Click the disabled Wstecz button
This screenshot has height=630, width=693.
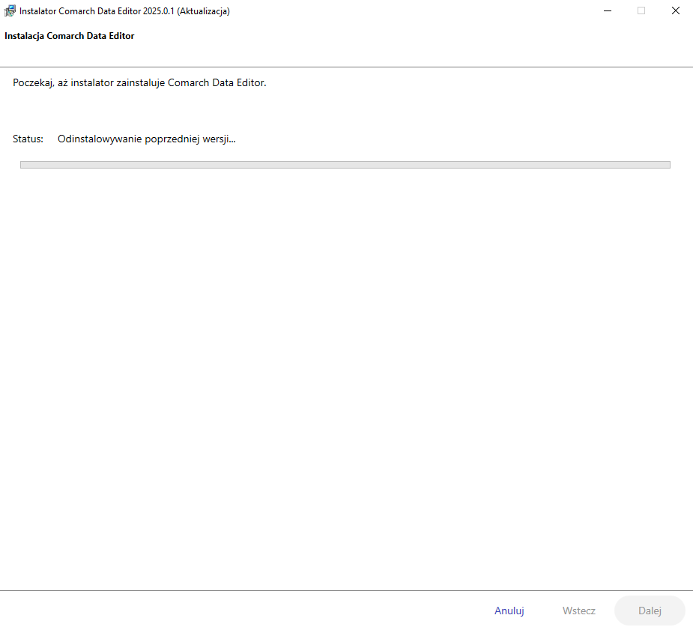[578, 611]
